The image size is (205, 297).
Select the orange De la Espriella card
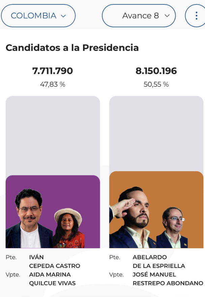(156, 210)
